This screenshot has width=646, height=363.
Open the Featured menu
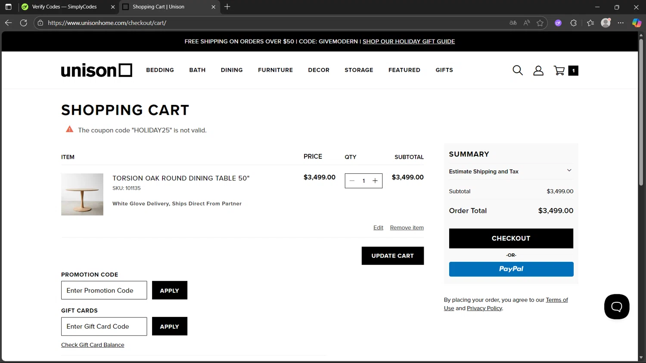(x=404, y=70)
